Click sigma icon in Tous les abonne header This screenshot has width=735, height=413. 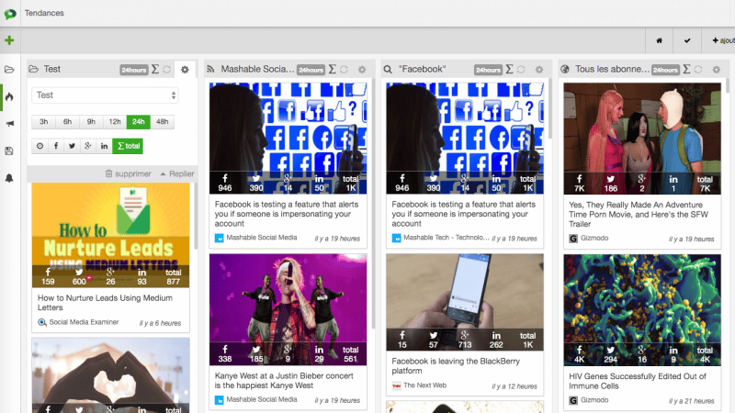click(686, 70)
